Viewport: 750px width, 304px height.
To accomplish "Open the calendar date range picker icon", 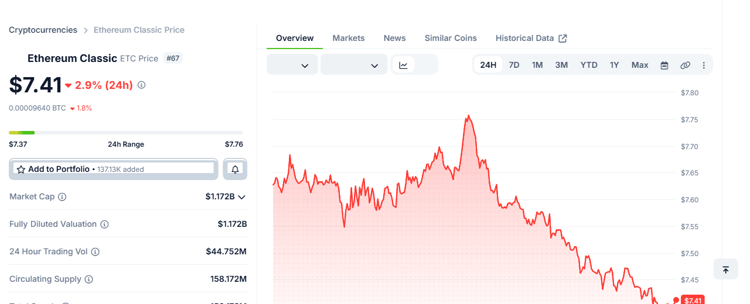I will (x=664, y=65).
